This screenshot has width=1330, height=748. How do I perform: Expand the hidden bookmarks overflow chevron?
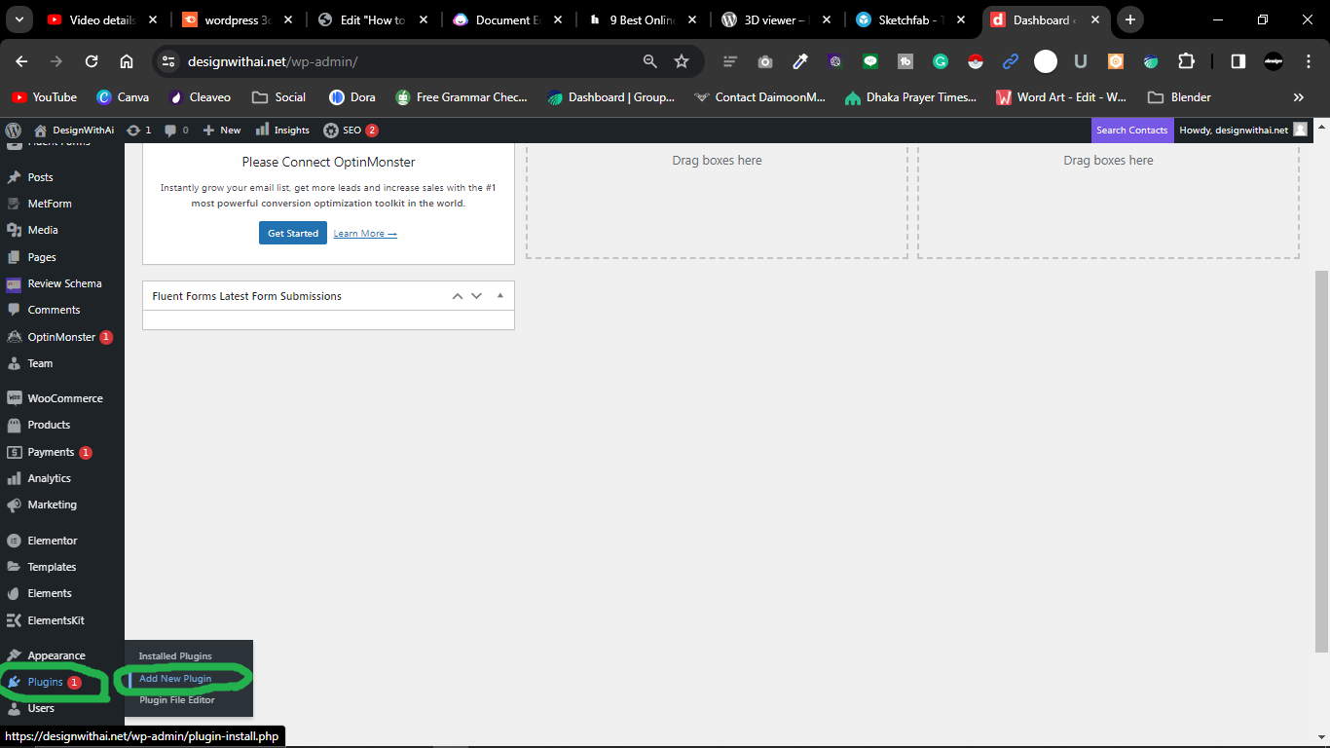coord(1299,96)
